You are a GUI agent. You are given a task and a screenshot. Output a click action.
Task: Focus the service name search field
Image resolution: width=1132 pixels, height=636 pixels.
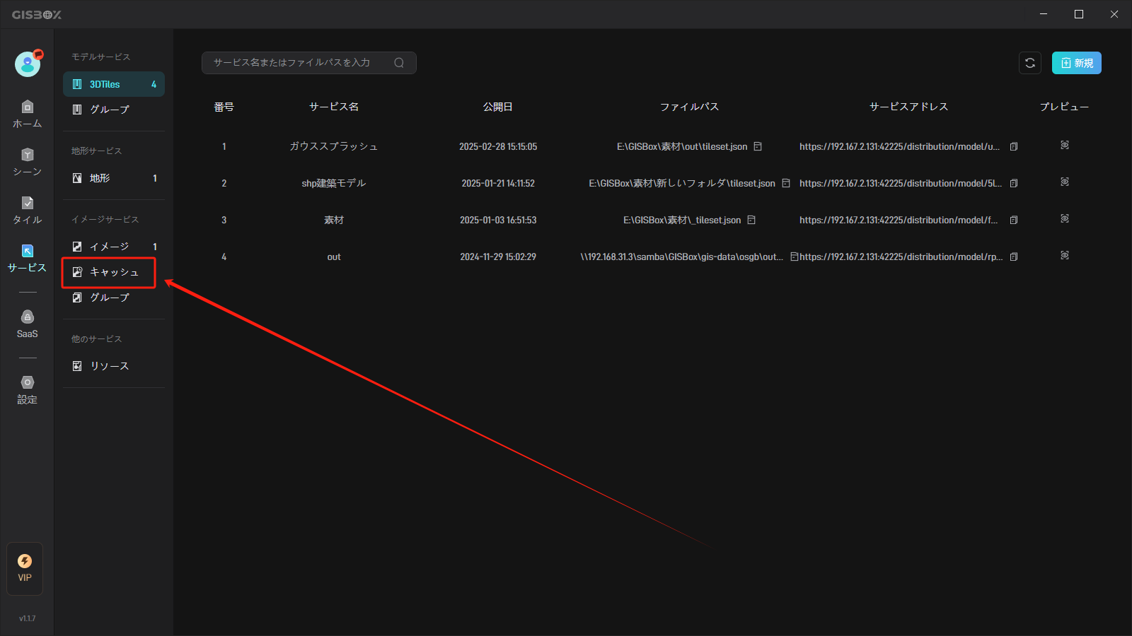pos(308,63)
